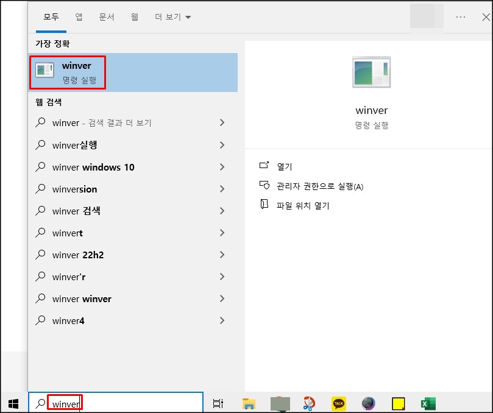This screenshot has width=493, height=413.
Task: Switch to the 문서 tab
Action: [x=107, y=17]
